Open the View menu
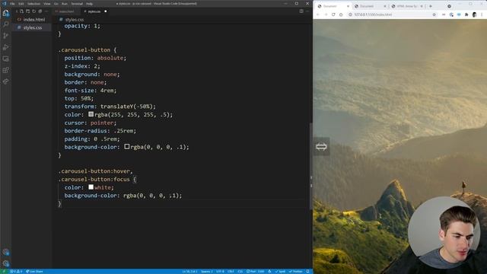Viewport: 487px width, 274px height. click(x=47, y=4)
